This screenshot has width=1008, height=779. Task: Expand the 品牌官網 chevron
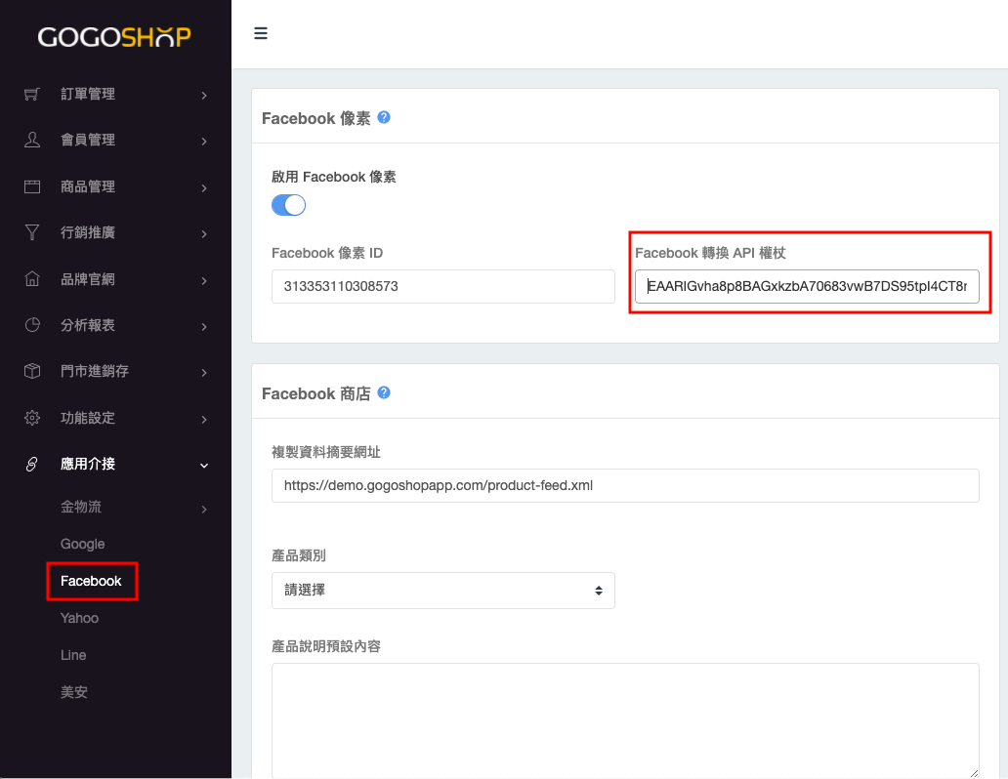click(x=204, y=280)
